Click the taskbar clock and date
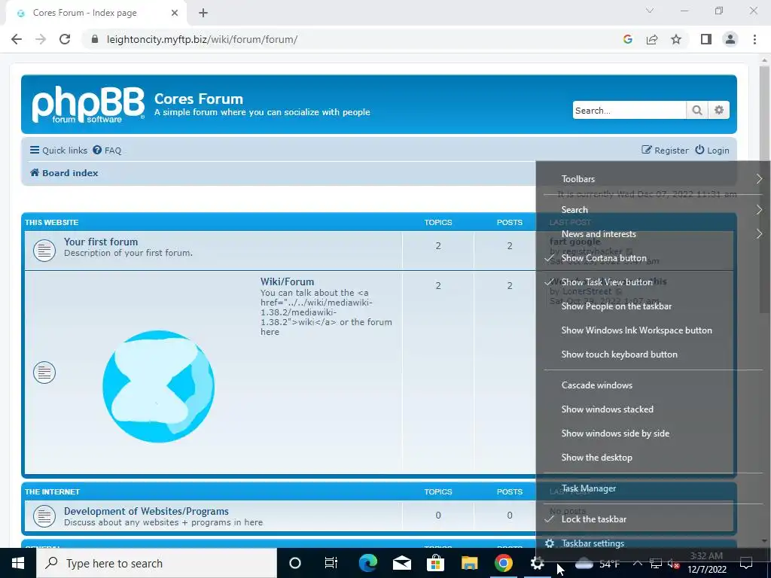Viewport: 771px width, 578px height. point(706,563)
